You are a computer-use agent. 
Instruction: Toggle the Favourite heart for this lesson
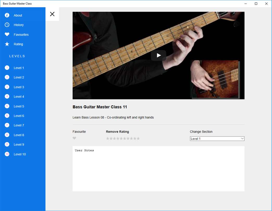(74, 138)
